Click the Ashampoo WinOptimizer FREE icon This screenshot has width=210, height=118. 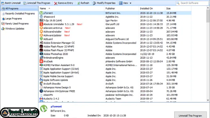click(x=41, y=91)
